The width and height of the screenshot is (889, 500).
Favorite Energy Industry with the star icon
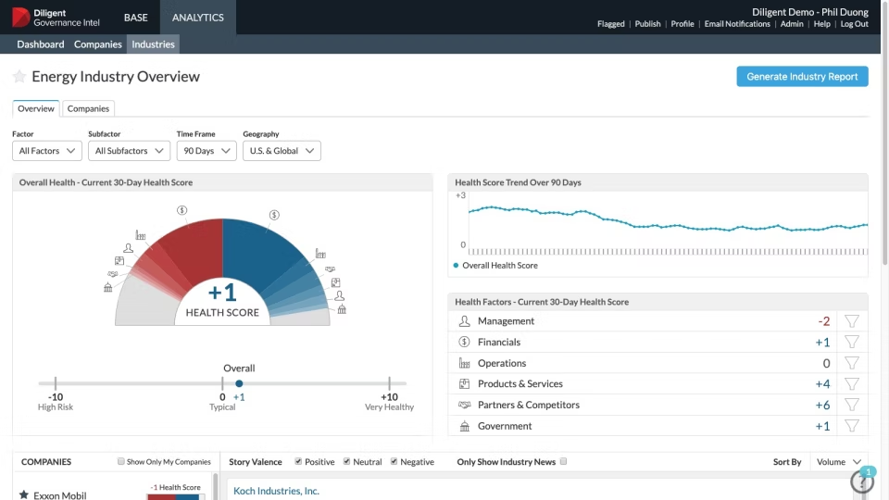coord(19,77)
